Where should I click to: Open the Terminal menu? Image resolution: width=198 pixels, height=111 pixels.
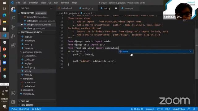click(65, 3)
